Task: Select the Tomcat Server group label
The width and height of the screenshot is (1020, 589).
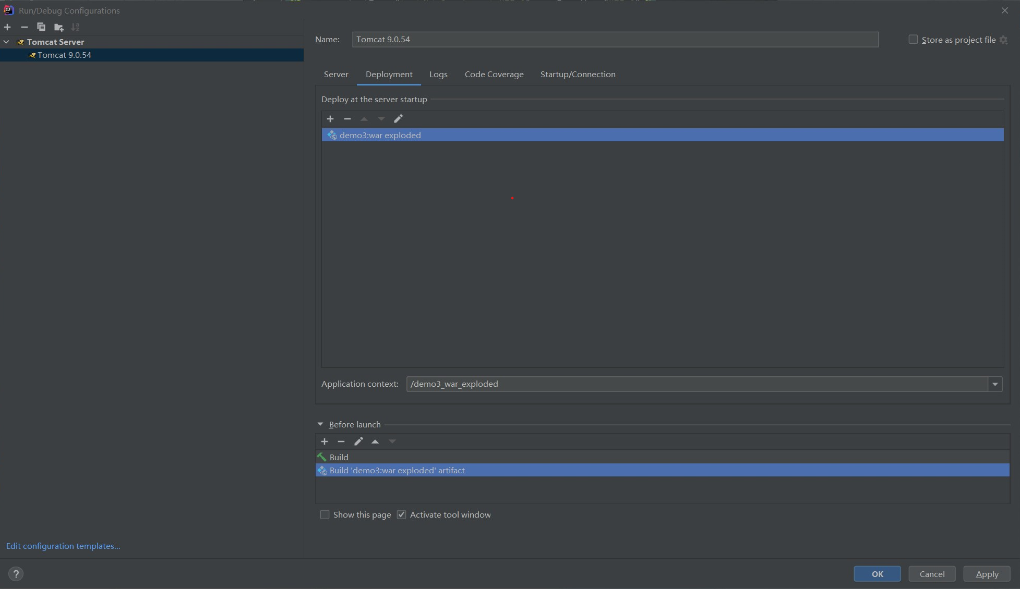Action: click(x=55, y=42)
